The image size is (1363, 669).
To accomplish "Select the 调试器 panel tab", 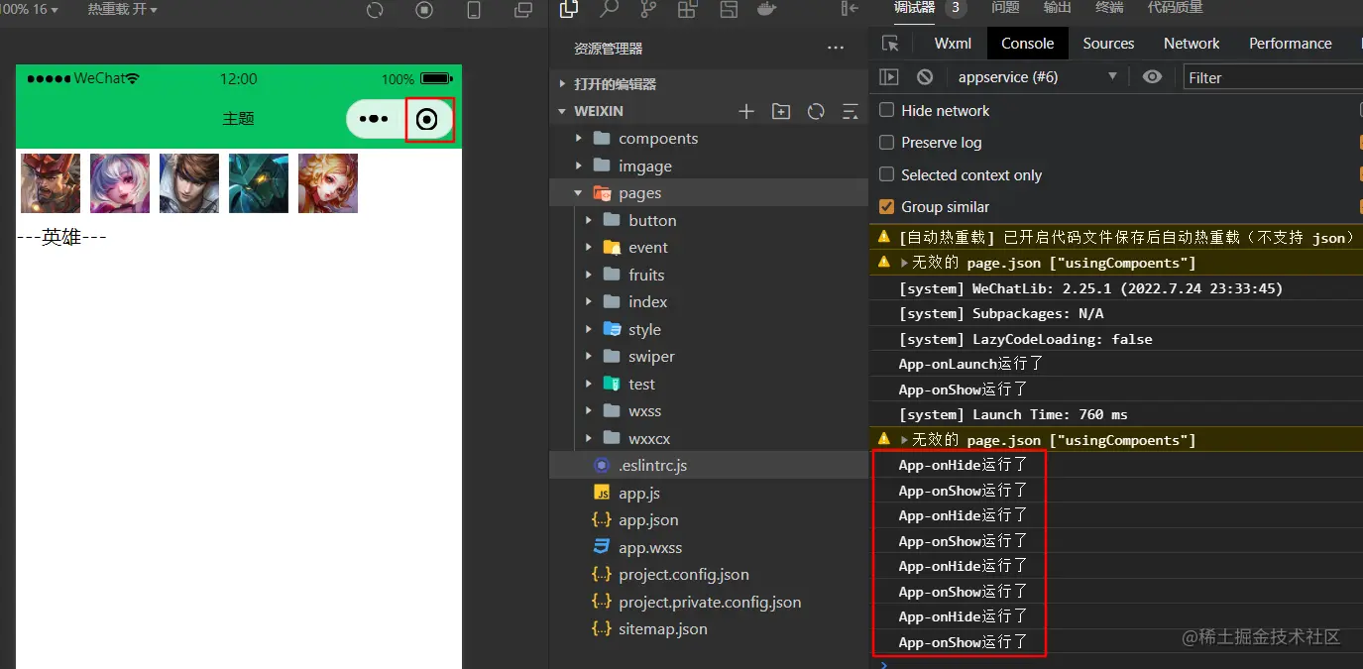I will [913, 8].
